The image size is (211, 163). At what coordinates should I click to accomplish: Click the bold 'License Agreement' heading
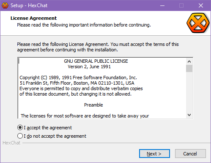pyautogui.click(x=33, y=18)
